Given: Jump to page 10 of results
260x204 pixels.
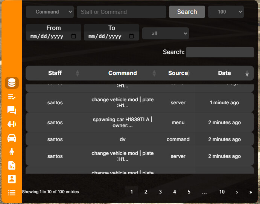Looking at the screenshot, I should coord(222,192).
